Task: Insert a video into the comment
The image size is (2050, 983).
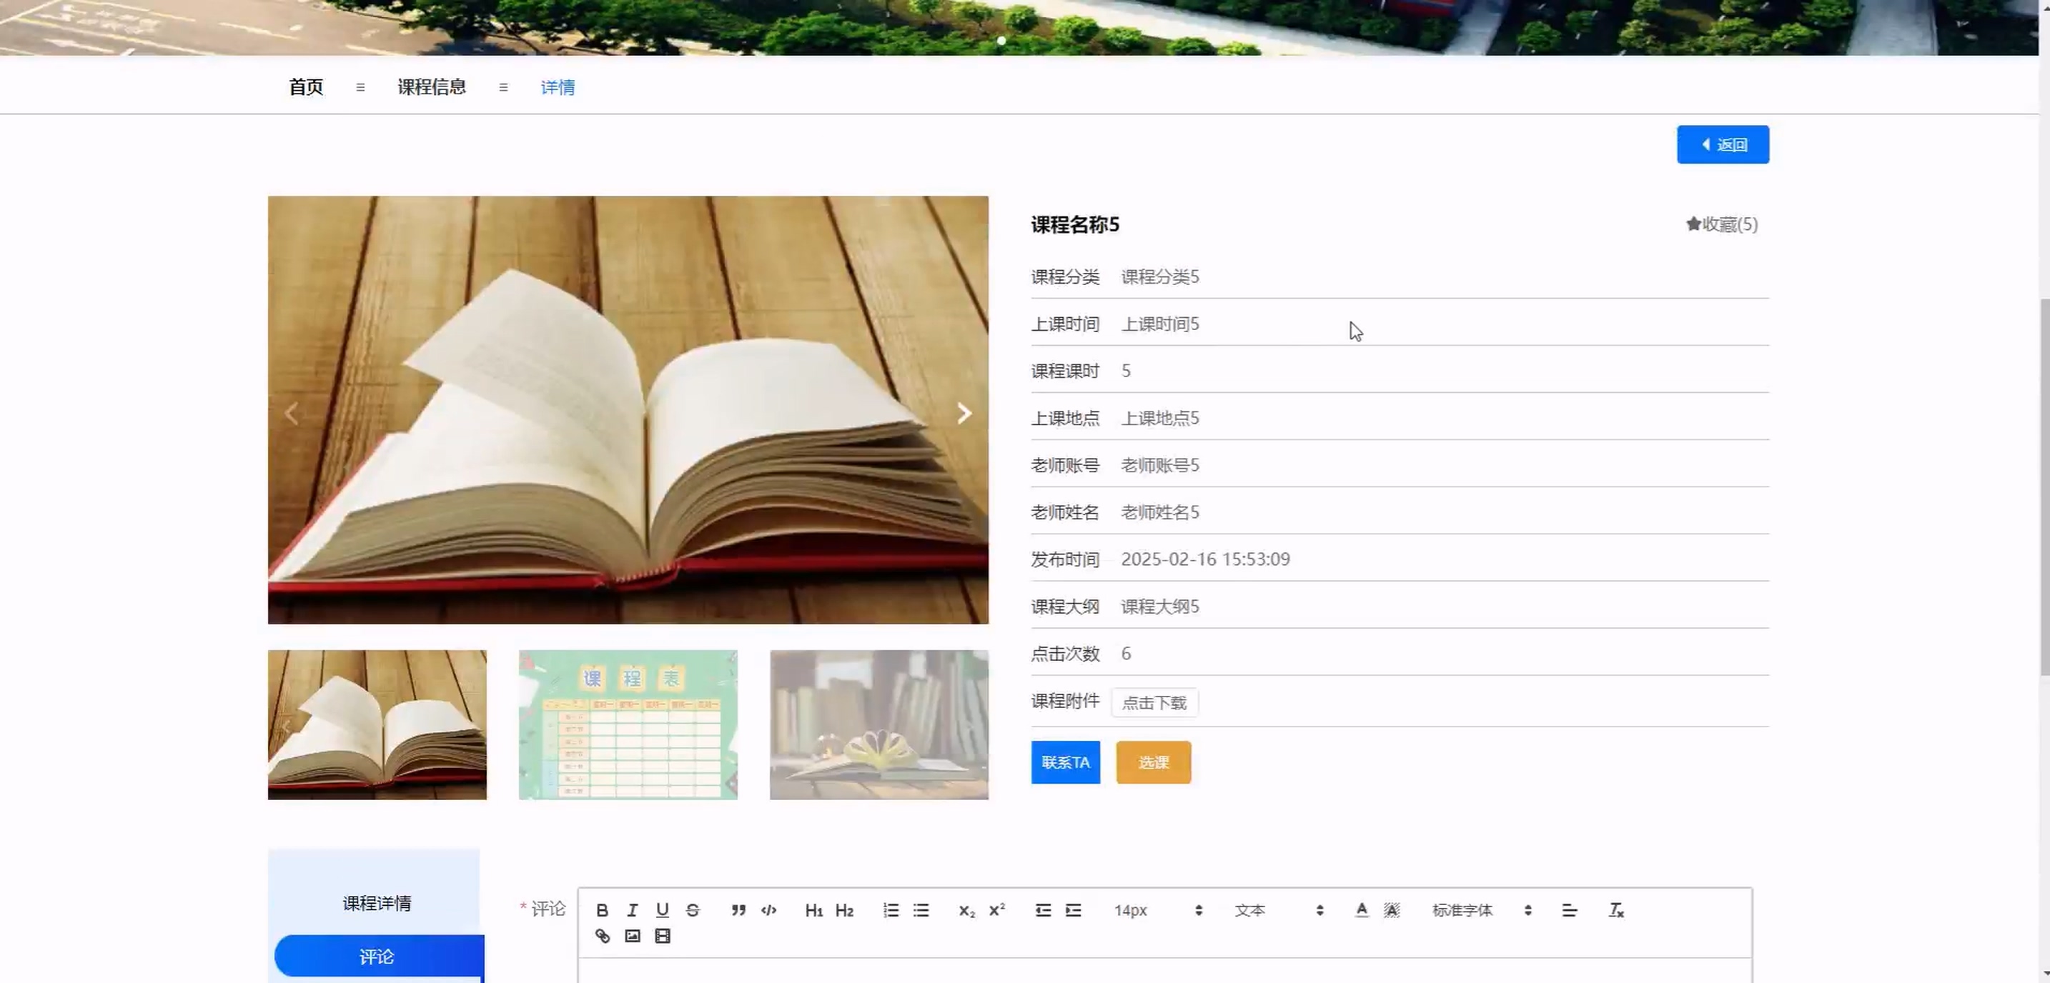Action: coord(662,936)
